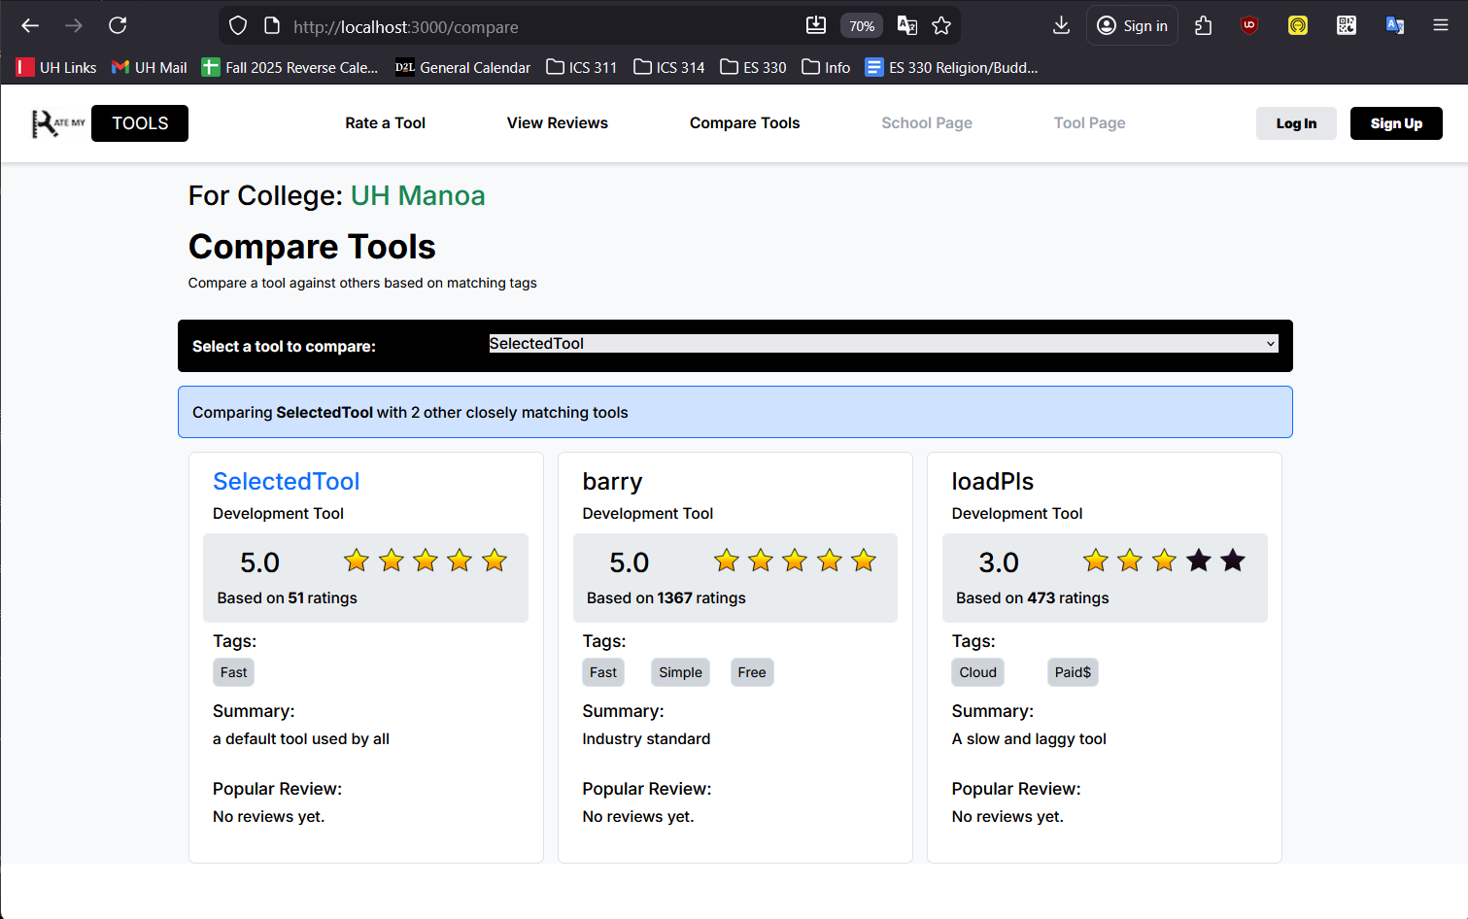Open the browser downloads icon
This screenshot has width=1468, height=919.
point(1061,26)
